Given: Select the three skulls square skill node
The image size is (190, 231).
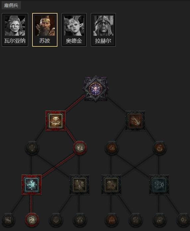Looking at the screenshot, I should [x=79, y=185].
